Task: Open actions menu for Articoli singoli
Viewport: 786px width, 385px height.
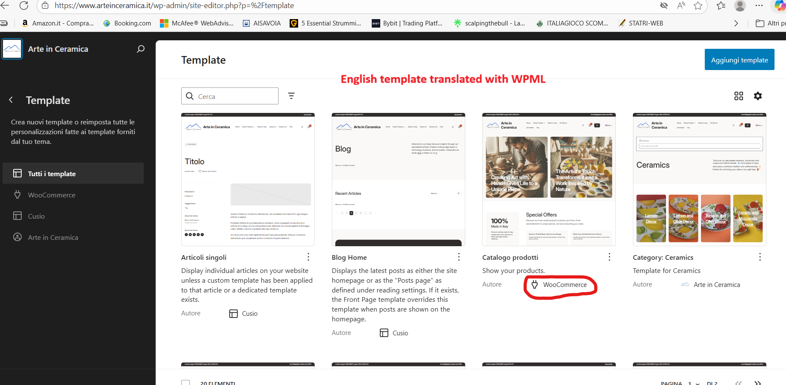Action: [308, 257]
